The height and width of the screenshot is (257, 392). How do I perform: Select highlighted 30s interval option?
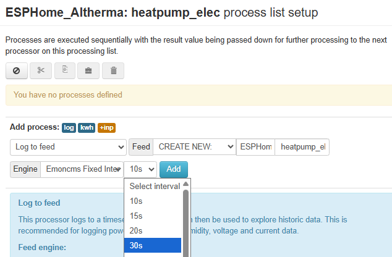click(153, 245)
